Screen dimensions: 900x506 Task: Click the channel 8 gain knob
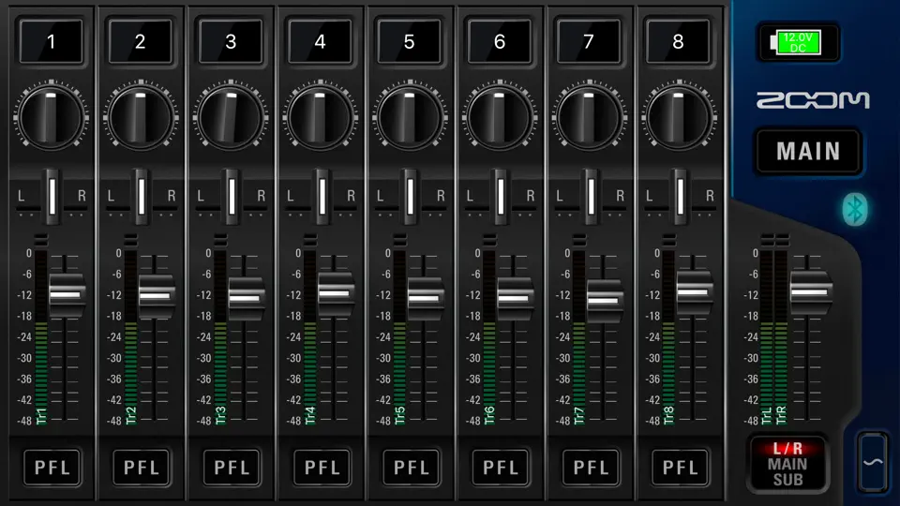[x=679, y=118]
